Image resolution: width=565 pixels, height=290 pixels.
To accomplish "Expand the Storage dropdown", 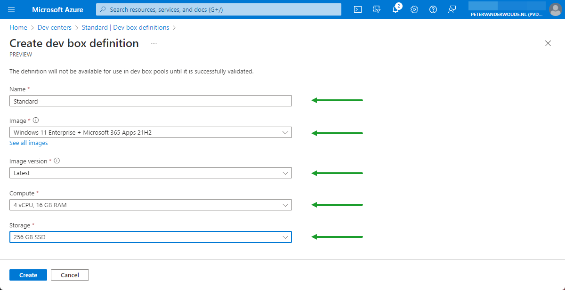I will pyautogui.click(x=150, y=237).
